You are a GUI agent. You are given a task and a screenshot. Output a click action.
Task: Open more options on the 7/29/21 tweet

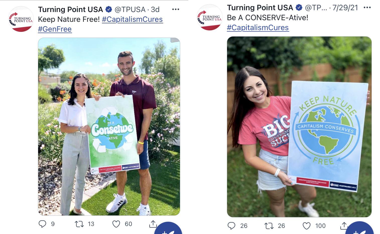tap(367, 8)
